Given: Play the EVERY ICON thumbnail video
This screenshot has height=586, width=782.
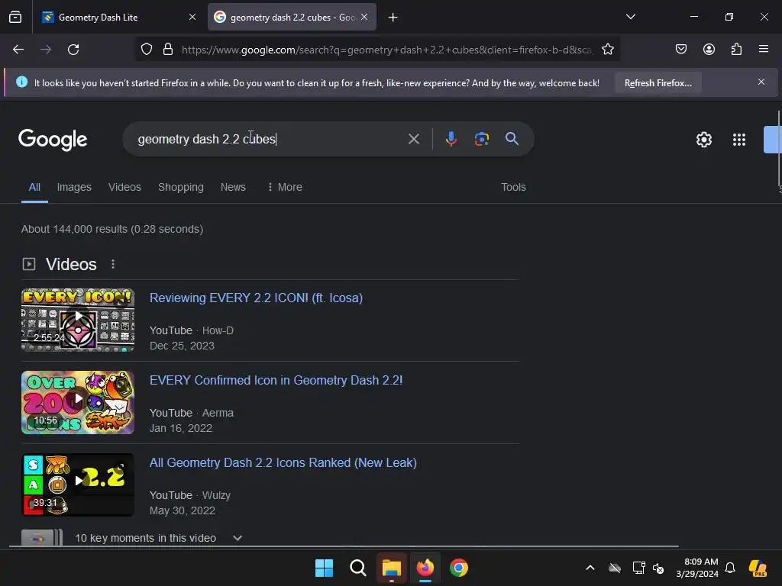Looking at the screenshot, I should pos(78,320).
